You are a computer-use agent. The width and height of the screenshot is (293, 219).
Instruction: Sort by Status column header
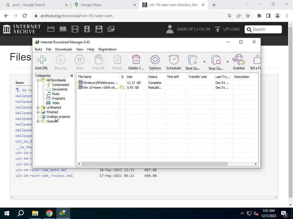[156, 77]
